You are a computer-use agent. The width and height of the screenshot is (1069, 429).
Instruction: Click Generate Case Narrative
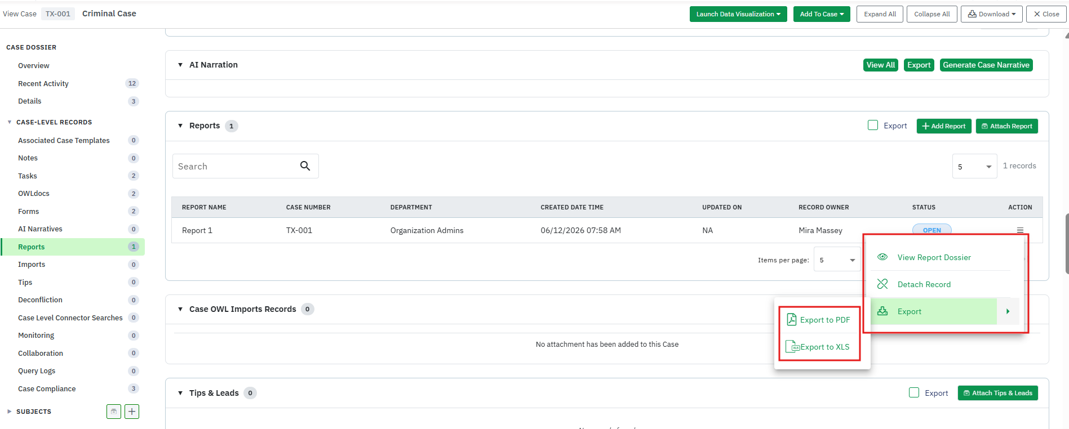click(986, 65)
